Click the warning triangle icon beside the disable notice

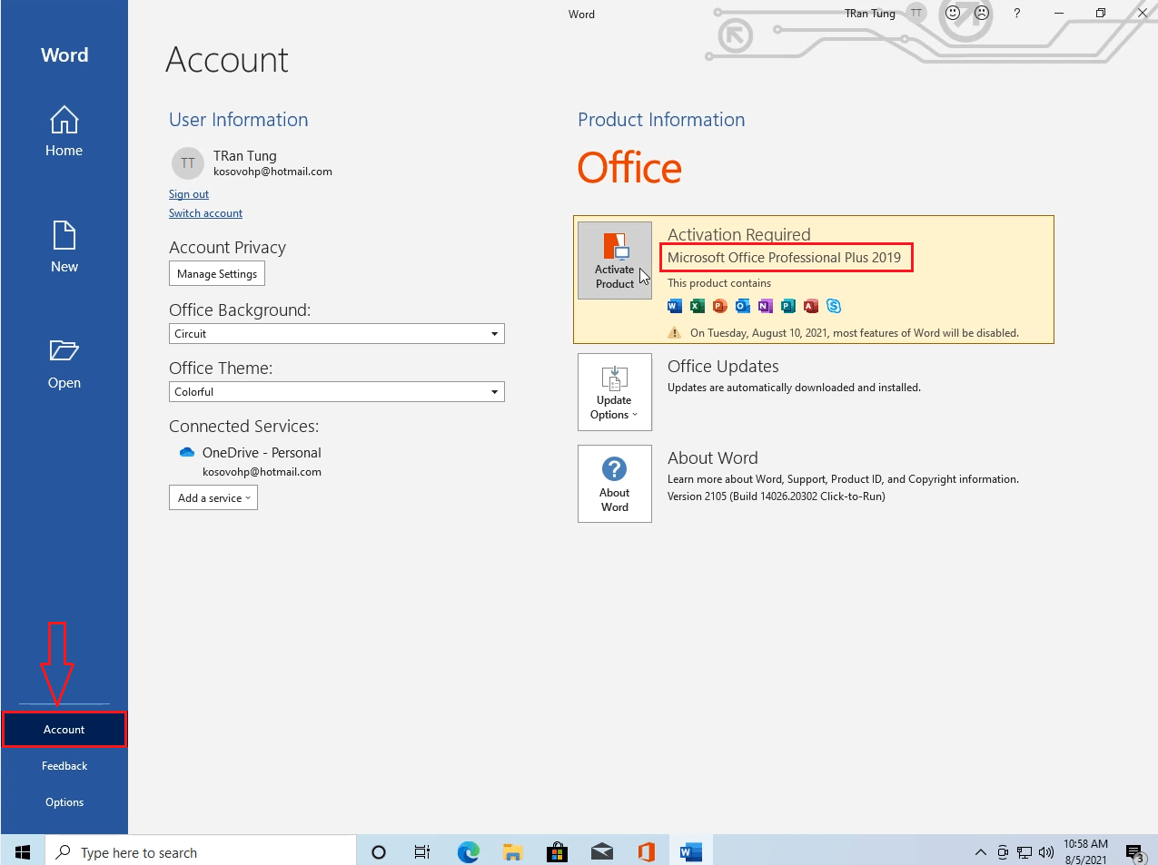pyautogui.click(x=675, y=333)
